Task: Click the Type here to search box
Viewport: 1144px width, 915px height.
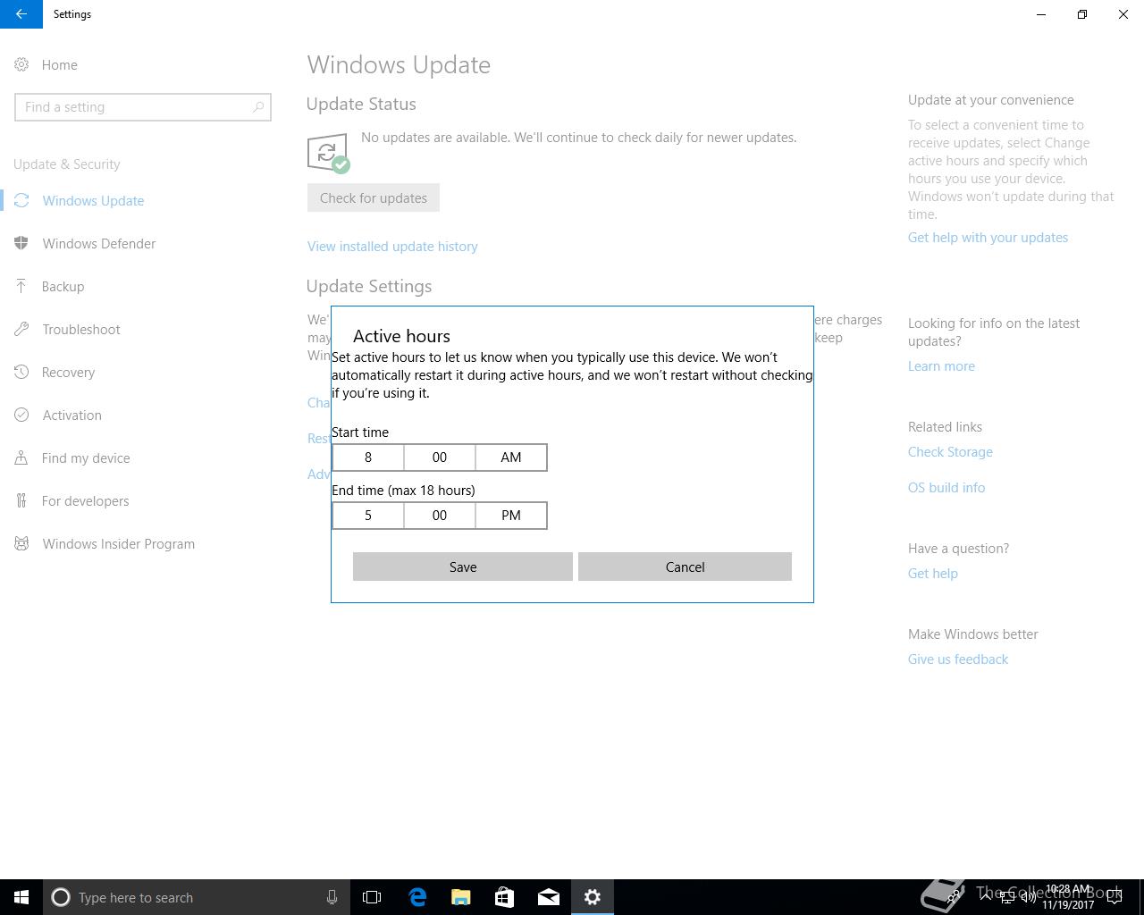Action: point(197,897)
